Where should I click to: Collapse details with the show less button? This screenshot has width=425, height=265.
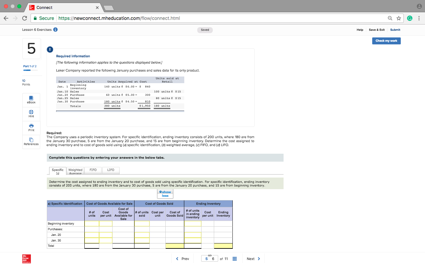click(x=165, y=193)
